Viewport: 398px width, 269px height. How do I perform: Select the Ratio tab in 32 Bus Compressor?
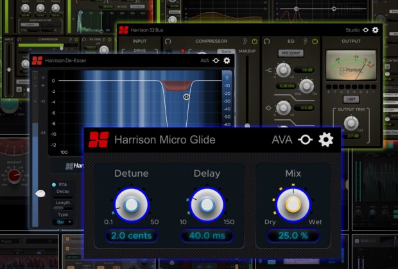click(226, 51)
